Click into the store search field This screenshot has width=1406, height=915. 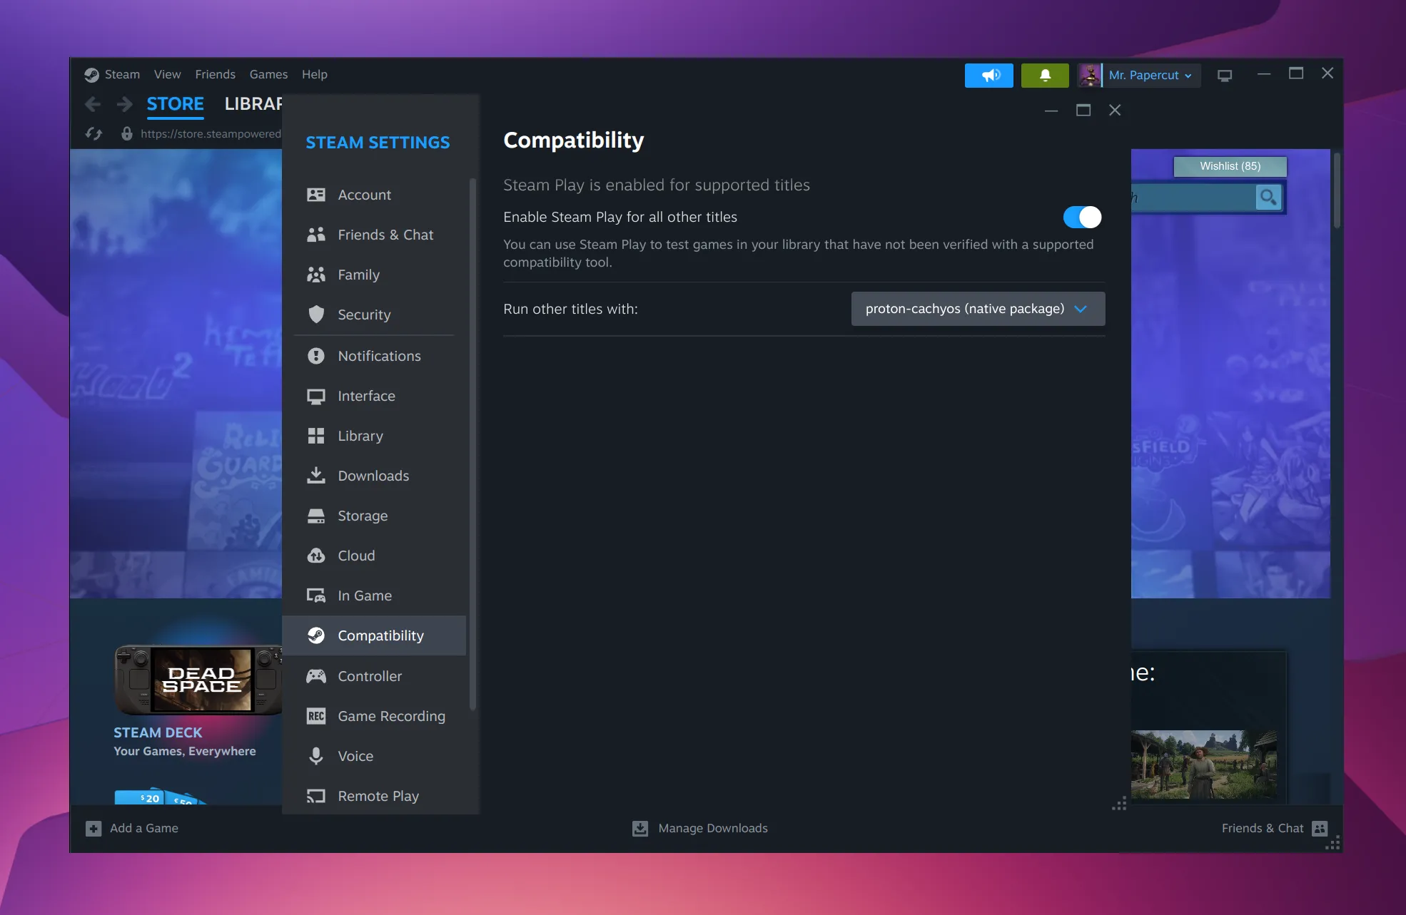click(x=1193, y=197)
